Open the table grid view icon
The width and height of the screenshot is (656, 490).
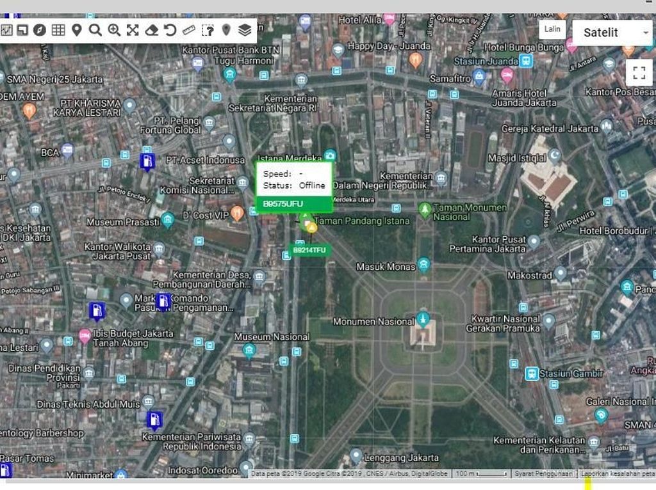(x=58, y=29)
